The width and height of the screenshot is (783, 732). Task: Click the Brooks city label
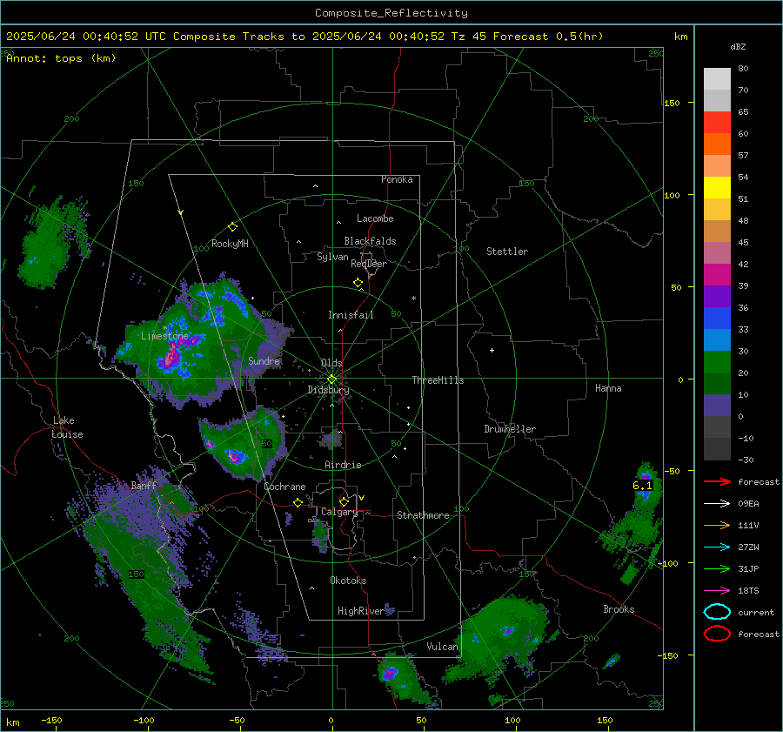point(619,609)
